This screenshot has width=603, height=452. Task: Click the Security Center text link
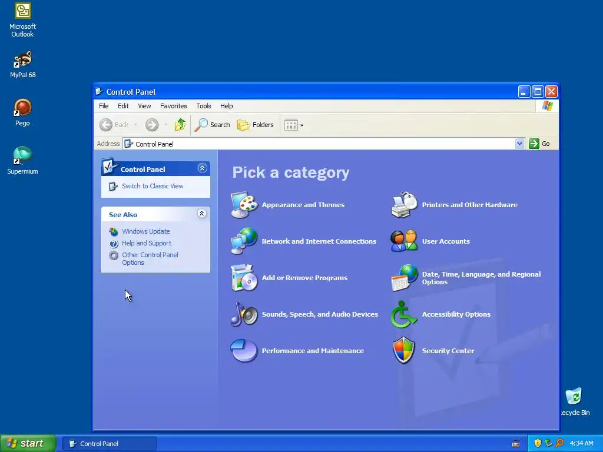(x=448, y=351)
